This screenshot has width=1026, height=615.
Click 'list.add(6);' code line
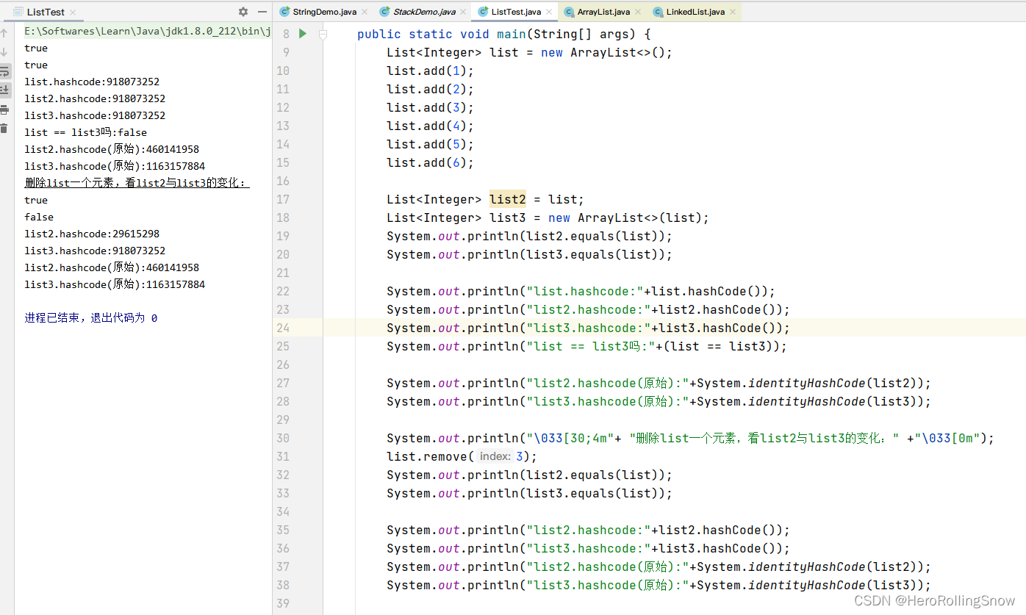pos(431,163)
